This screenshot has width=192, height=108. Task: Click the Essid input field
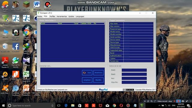134,70
